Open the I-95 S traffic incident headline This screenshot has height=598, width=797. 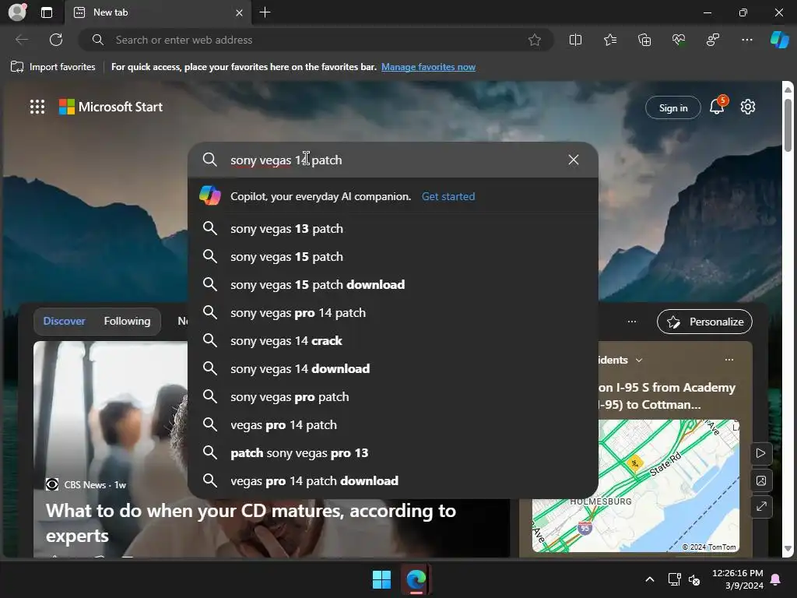[x=667, y=396]
